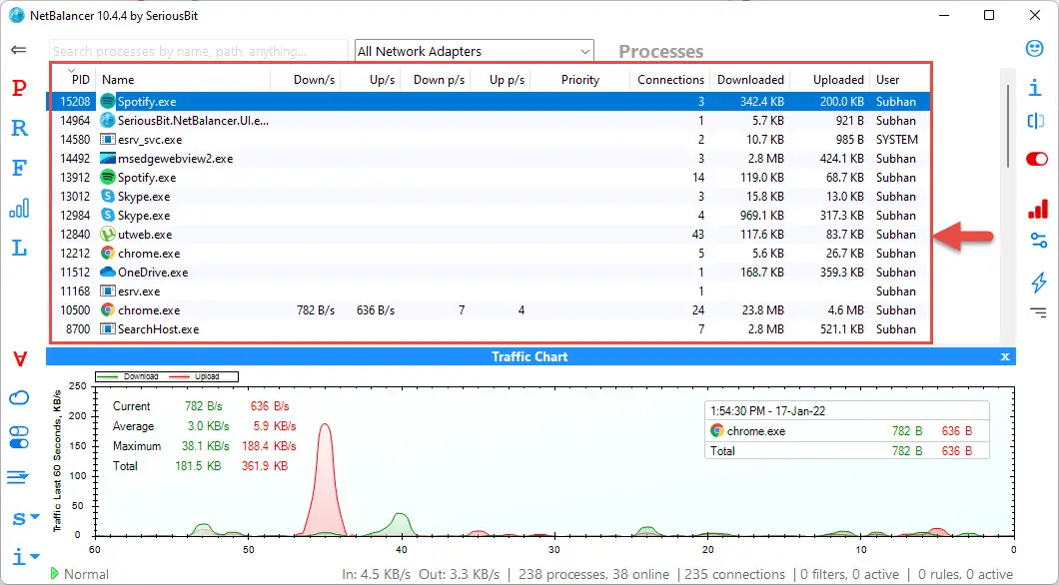Open the hamburger menu lines icon
Screen dimensions: 1059x585
(x=1038, y=312)
